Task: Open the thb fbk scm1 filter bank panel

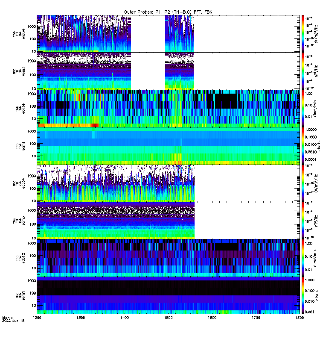Action: 168,146
